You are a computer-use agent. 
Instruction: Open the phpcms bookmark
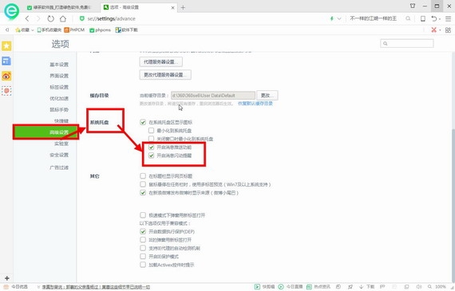(x=100, y=29)
